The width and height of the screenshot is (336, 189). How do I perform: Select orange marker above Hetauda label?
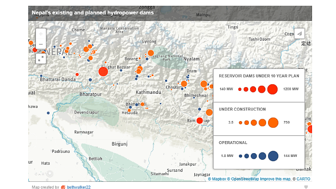point(129,111)
